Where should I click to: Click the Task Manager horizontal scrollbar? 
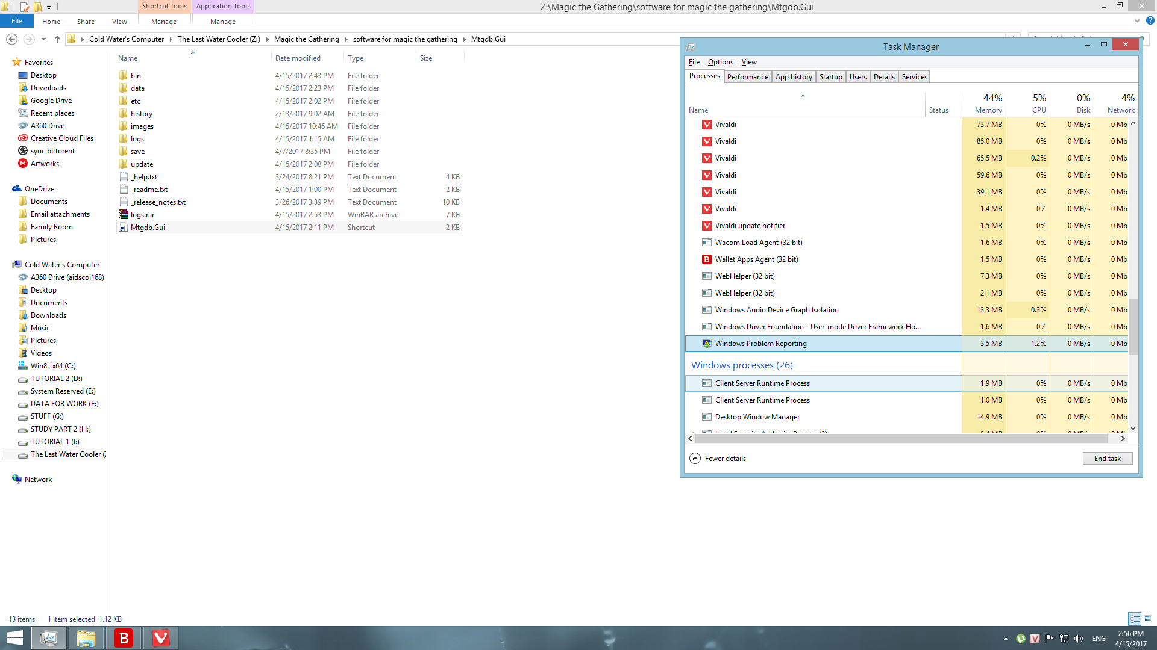click(904, 439)
